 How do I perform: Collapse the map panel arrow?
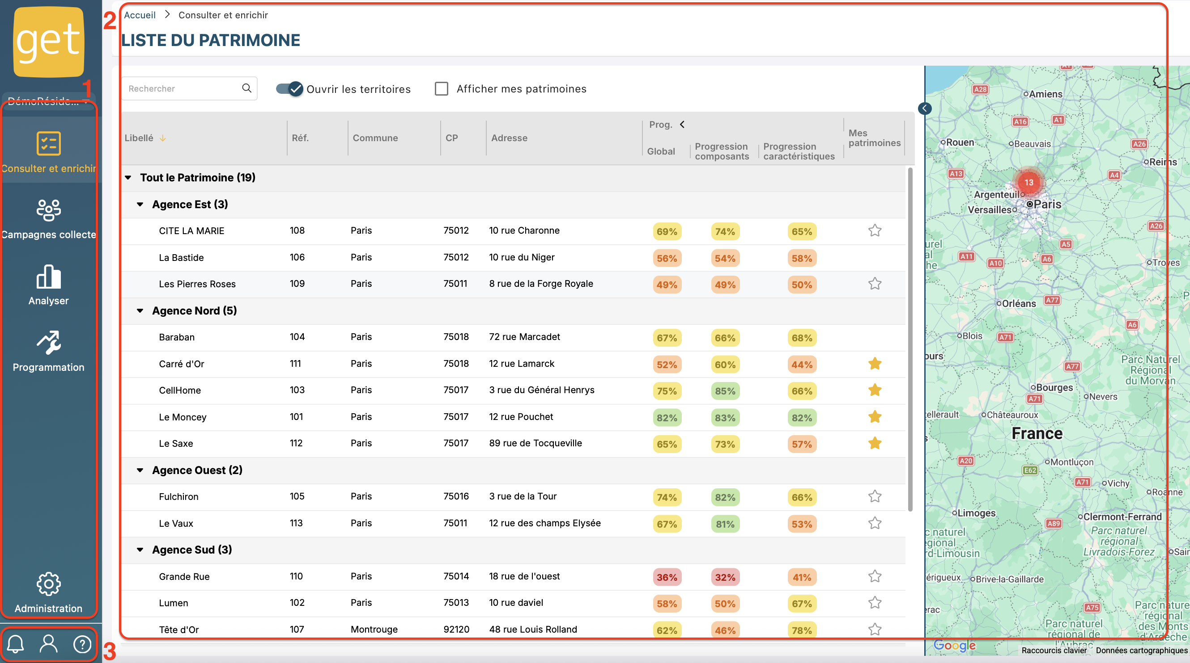coord(925,109)
